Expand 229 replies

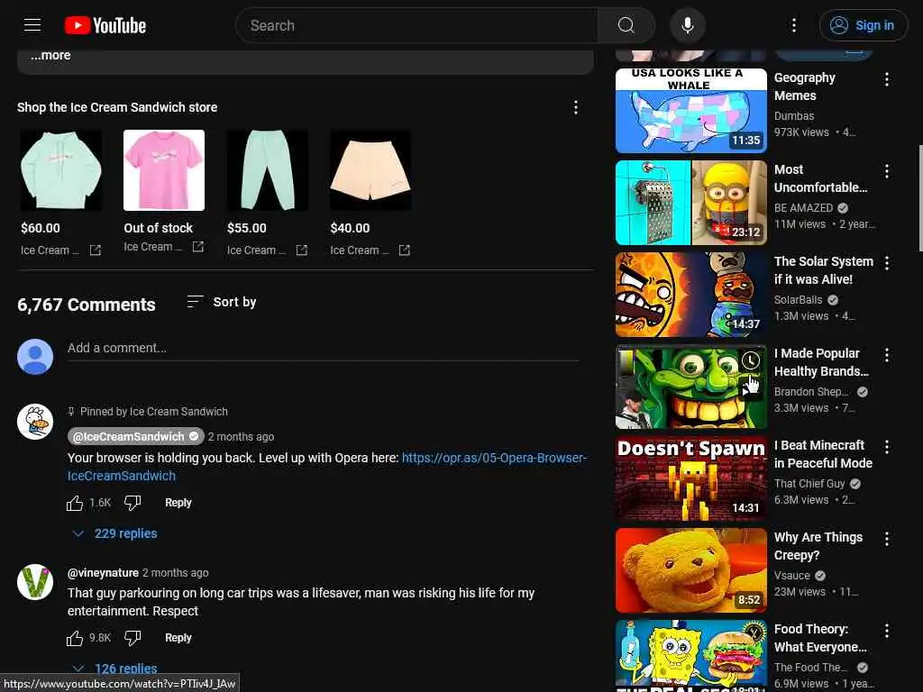click(115, 533)
